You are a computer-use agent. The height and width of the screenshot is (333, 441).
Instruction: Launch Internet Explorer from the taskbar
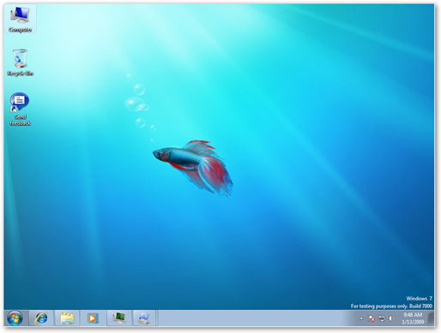pos(41,318)
